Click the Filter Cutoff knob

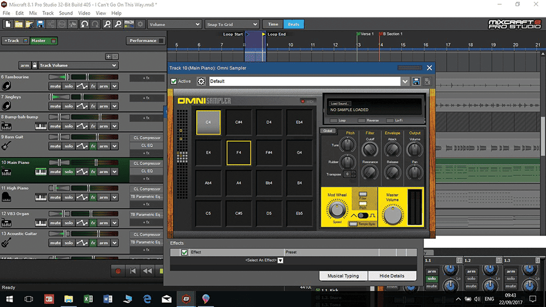pos(370,150)
